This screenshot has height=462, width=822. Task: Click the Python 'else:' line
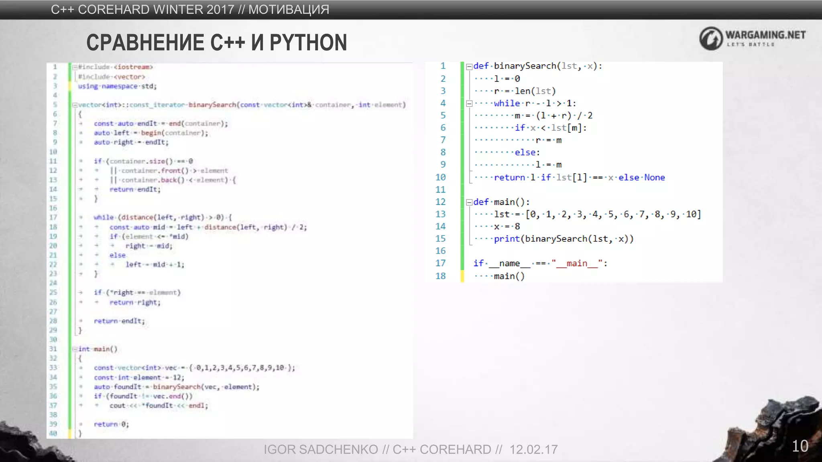pos(527,152)
